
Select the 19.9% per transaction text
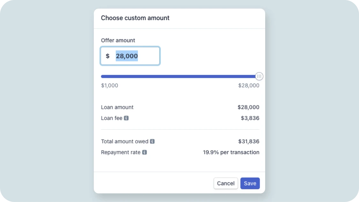pos(231,152)
